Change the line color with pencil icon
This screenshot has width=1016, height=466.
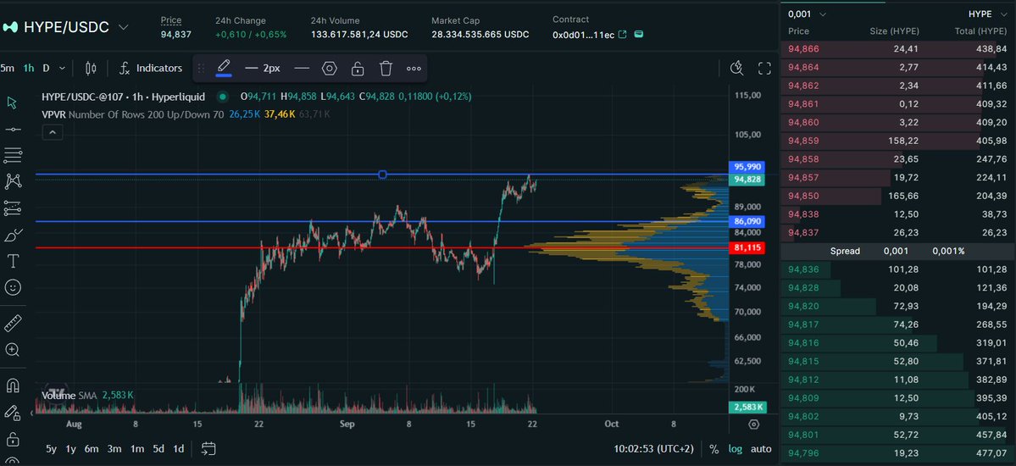(224, 68)
